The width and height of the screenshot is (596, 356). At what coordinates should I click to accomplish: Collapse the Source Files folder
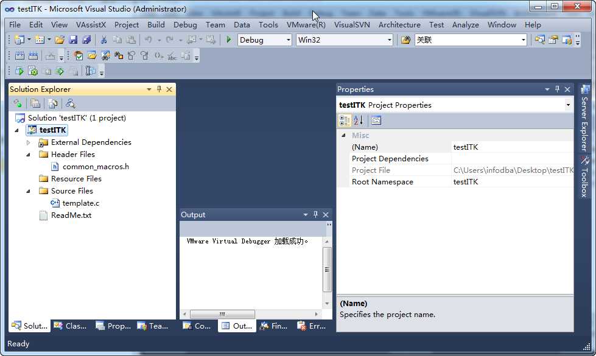29,191
